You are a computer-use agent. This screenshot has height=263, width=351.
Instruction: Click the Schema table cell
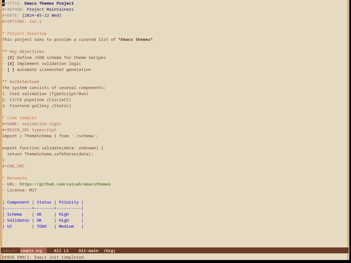click(15, 214)
